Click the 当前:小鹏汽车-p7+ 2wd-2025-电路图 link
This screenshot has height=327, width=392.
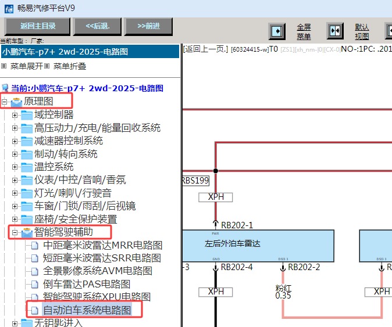click(87, 88)
